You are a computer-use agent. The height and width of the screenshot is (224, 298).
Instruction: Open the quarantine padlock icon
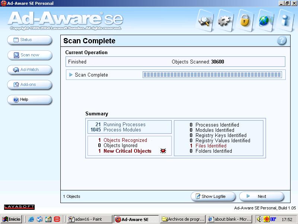[245, 21]
